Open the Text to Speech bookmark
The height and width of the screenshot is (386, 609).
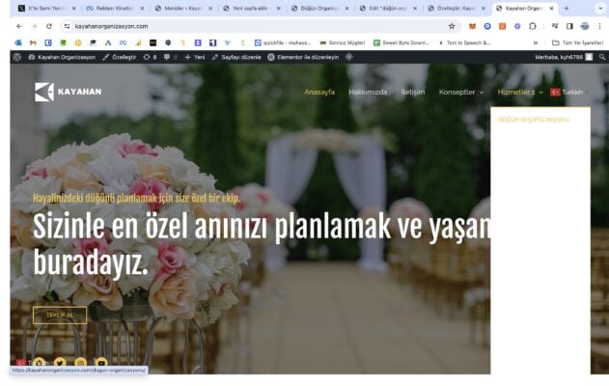tap(464, 42)
